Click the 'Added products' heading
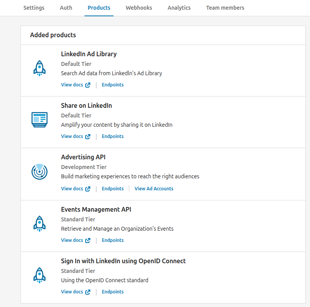310x307 pixels. click(53, 35)
